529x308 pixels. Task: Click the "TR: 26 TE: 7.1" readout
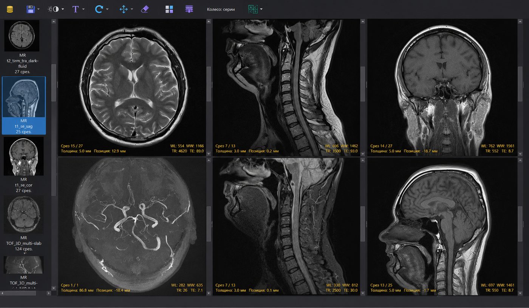[190, 291]
